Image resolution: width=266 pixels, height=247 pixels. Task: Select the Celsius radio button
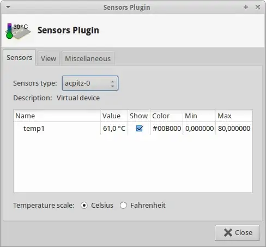pos(84,206)
